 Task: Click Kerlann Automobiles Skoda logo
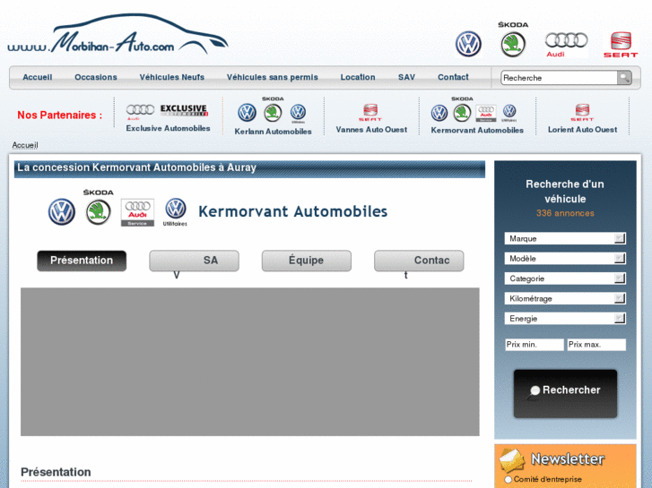(x=273, y=109)
